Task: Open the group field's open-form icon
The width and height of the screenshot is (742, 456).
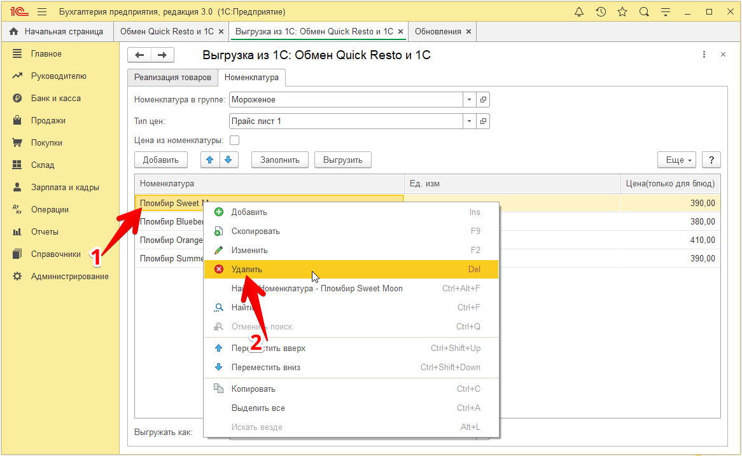Action: pyautogui.click(x=483, y=99)
